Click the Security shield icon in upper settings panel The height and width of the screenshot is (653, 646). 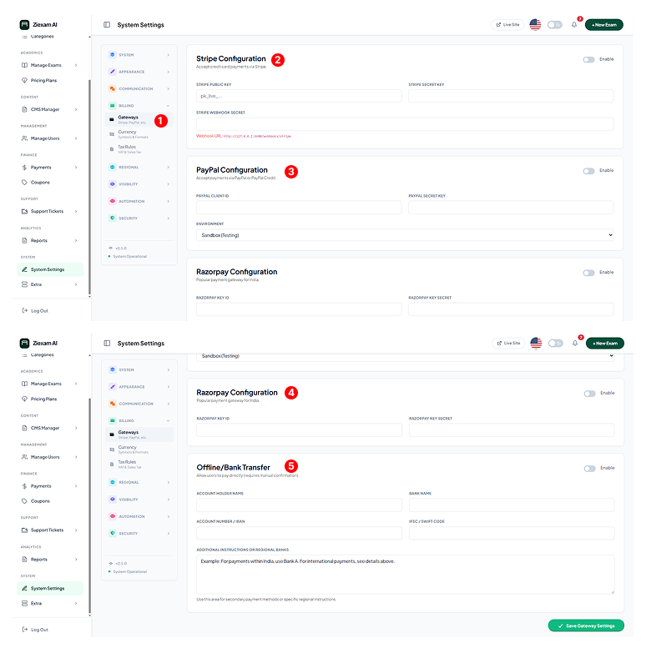point(113,218)
